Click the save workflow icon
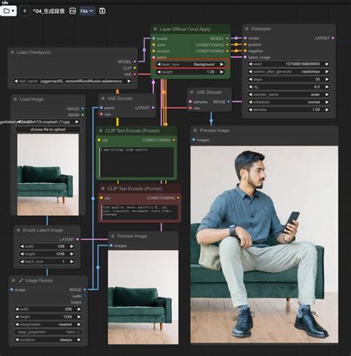 [x=102, y=11]
